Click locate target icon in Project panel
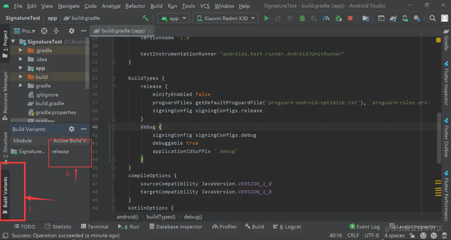This screenshot has height=240, width=451. click(44, 31)
